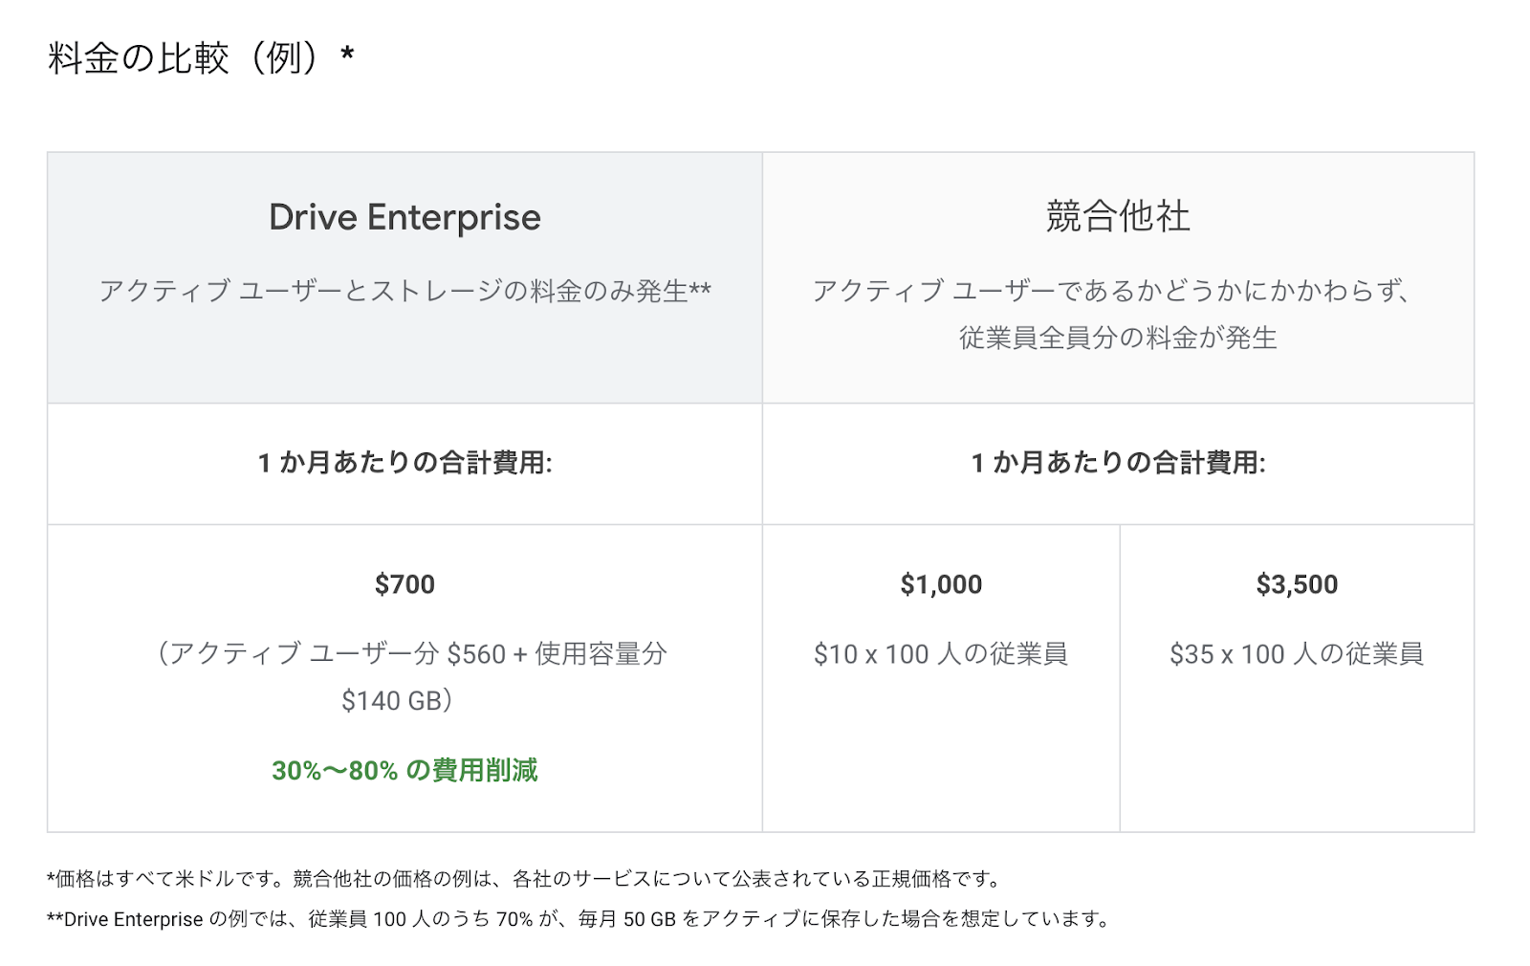Click the $35 x 100 人の従業員 calculation
Screen dimensions: 1530x966
(1297, 654)
